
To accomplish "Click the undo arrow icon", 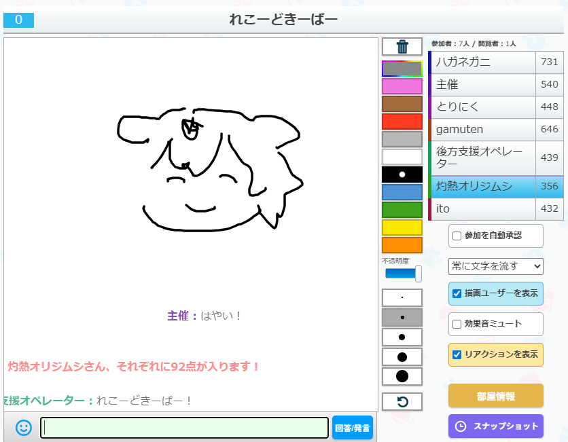I will 402,402.
